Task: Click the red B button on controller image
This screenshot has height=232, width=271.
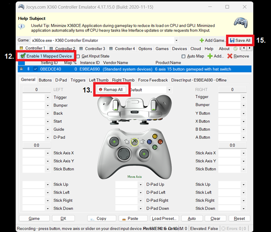Action: [160, 142]
